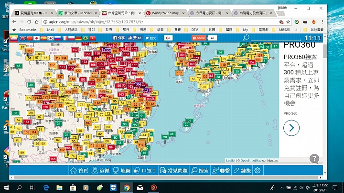344x193 pixels.
Task: Switch to the 今日電力資訊 tab
Action: coord(209,13)
